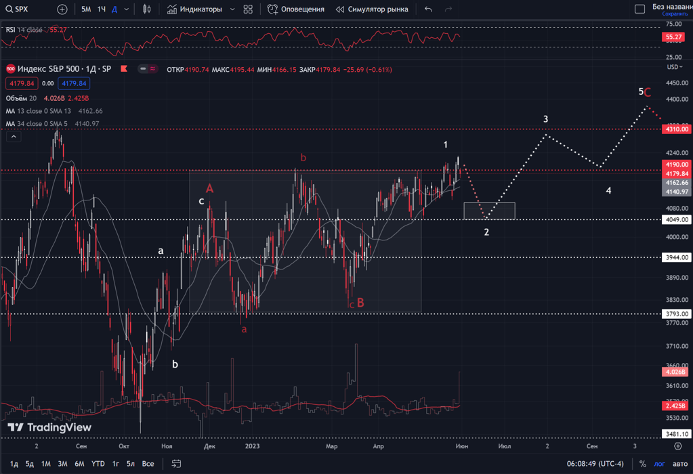Toggle logarithmic scale (лог)

[x=659, y=464]
